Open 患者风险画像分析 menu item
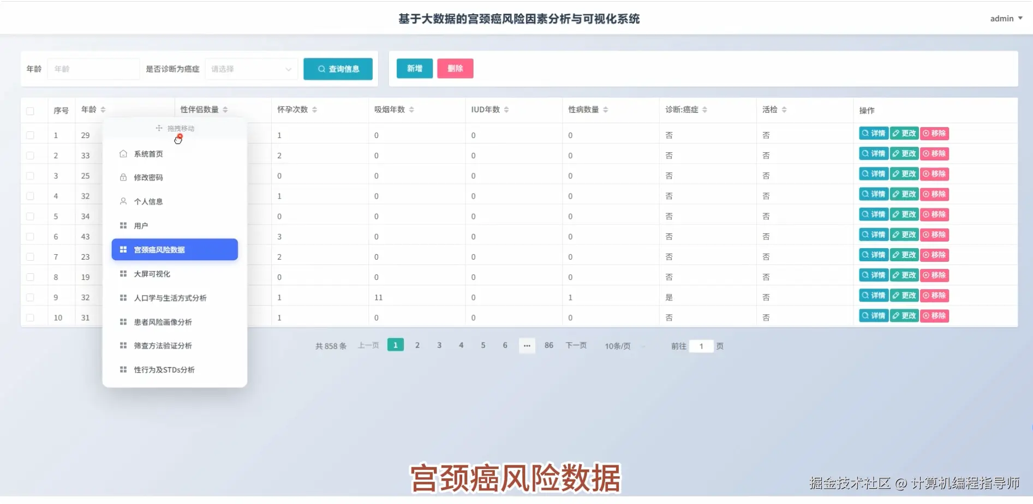 coord(175,322)
